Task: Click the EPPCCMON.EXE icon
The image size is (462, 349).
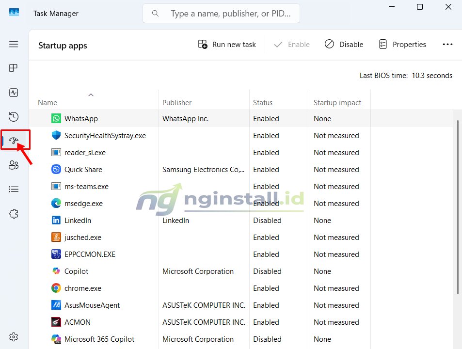Action: click(56, 254)
